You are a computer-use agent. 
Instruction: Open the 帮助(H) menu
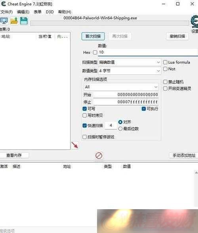click(65, 12)
